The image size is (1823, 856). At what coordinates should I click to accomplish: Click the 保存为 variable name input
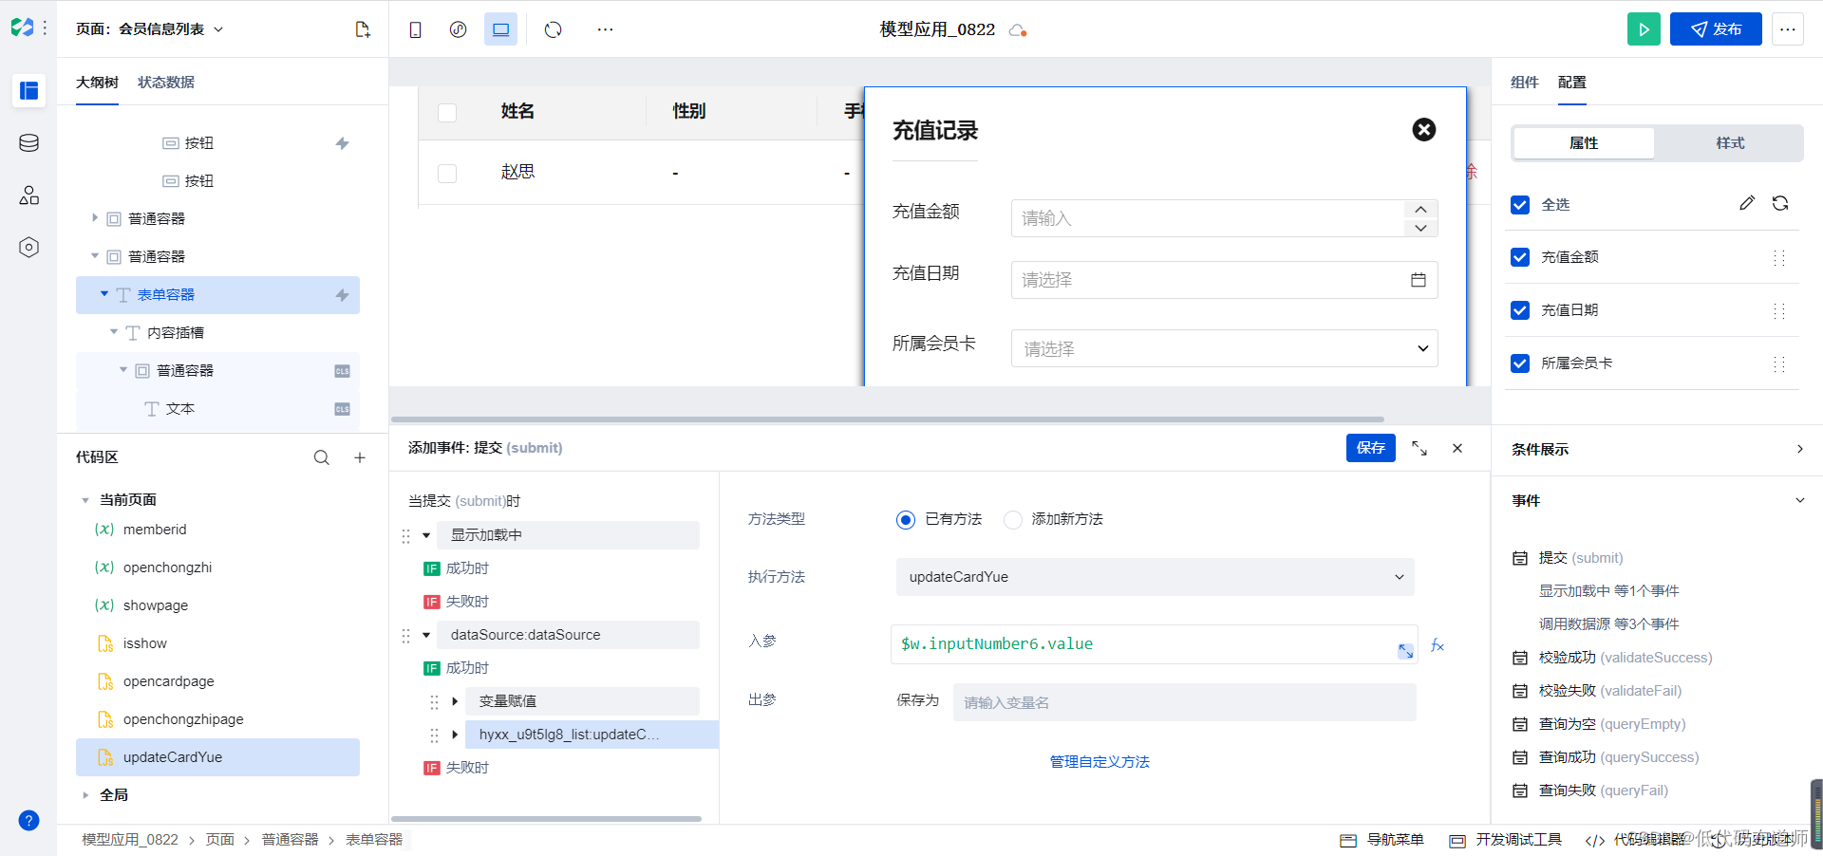[1184, 702]
